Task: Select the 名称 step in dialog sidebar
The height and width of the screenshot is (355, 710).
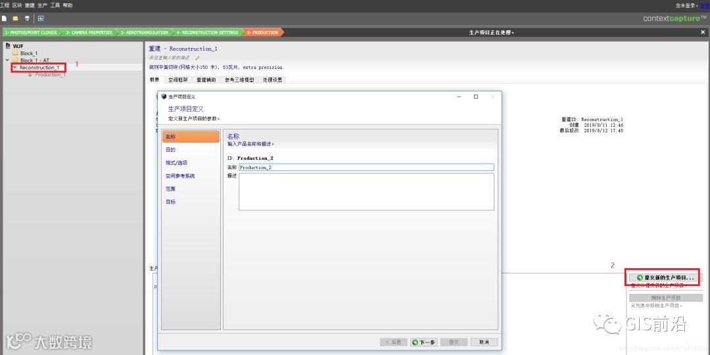Action: 191,136
